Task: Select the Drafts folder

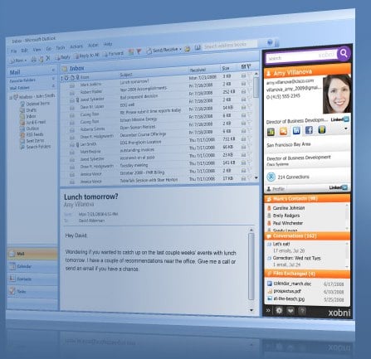Action: pos(28,110)
